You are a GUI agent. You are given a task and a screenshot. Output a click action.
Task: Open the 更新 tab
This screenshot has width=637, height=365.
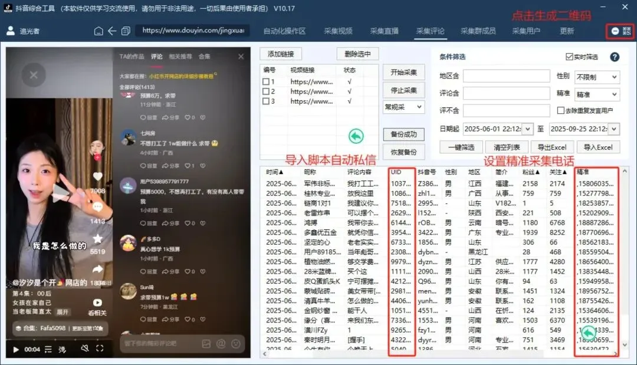[567, 31]
